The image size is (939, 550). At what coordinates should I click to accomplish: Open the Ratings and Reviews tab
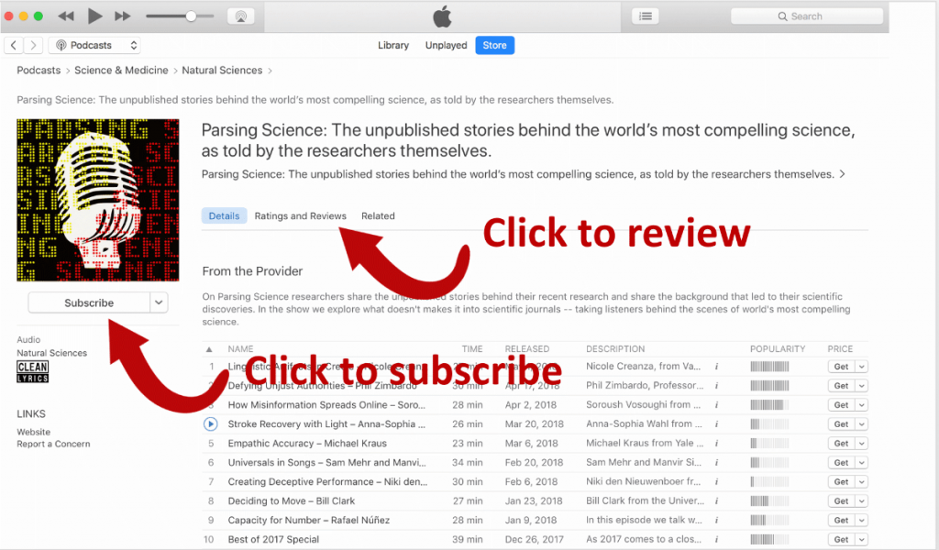click(x=300, y=216)
